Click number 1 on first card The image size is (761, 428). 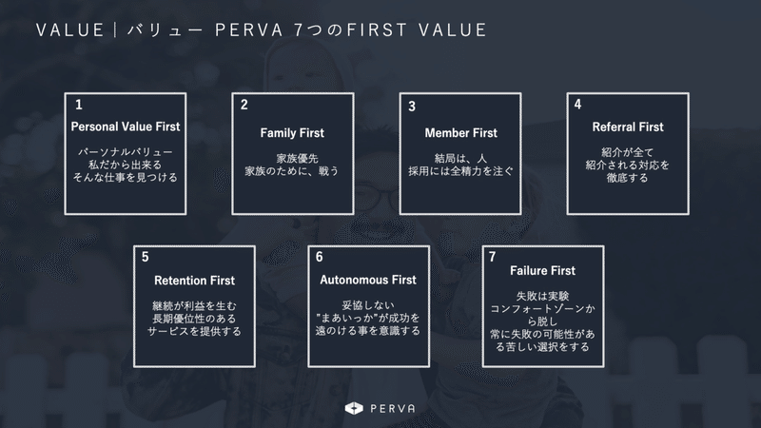click(x=79, y=105)
